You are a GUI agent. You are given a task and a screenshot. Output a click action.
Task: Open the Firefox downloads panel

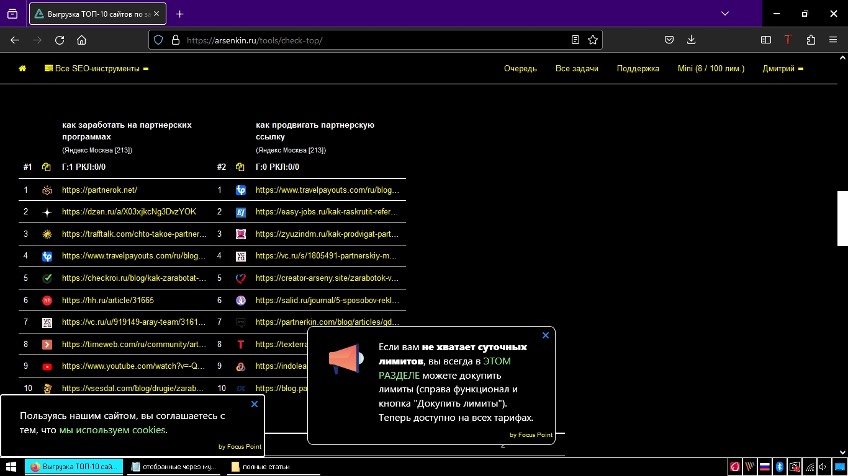pos(691,40)
